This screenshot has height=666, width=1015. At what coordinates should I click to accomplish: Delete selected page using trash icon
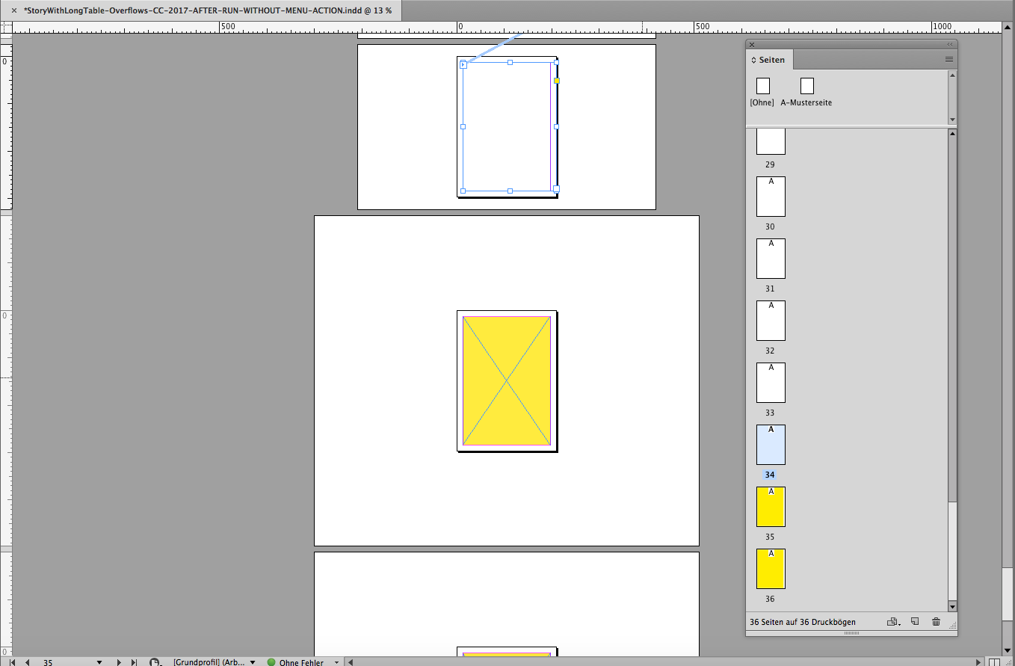click(937, 622)
